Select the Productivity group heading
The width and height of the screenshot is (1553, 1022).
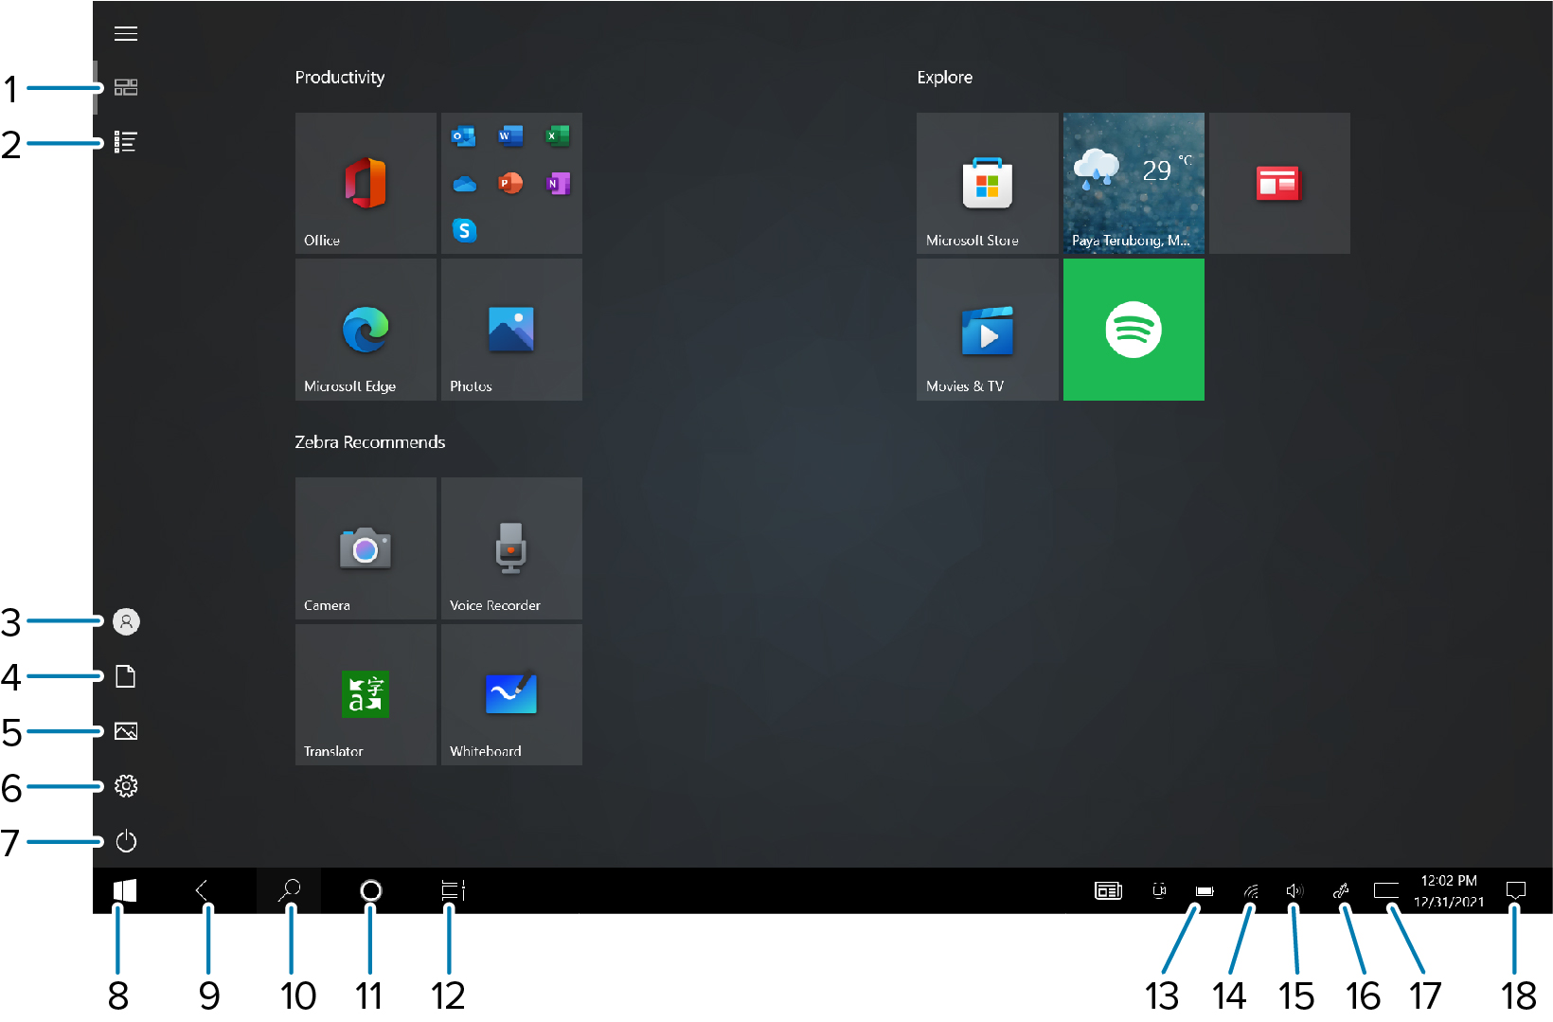(x=340, y=78)
